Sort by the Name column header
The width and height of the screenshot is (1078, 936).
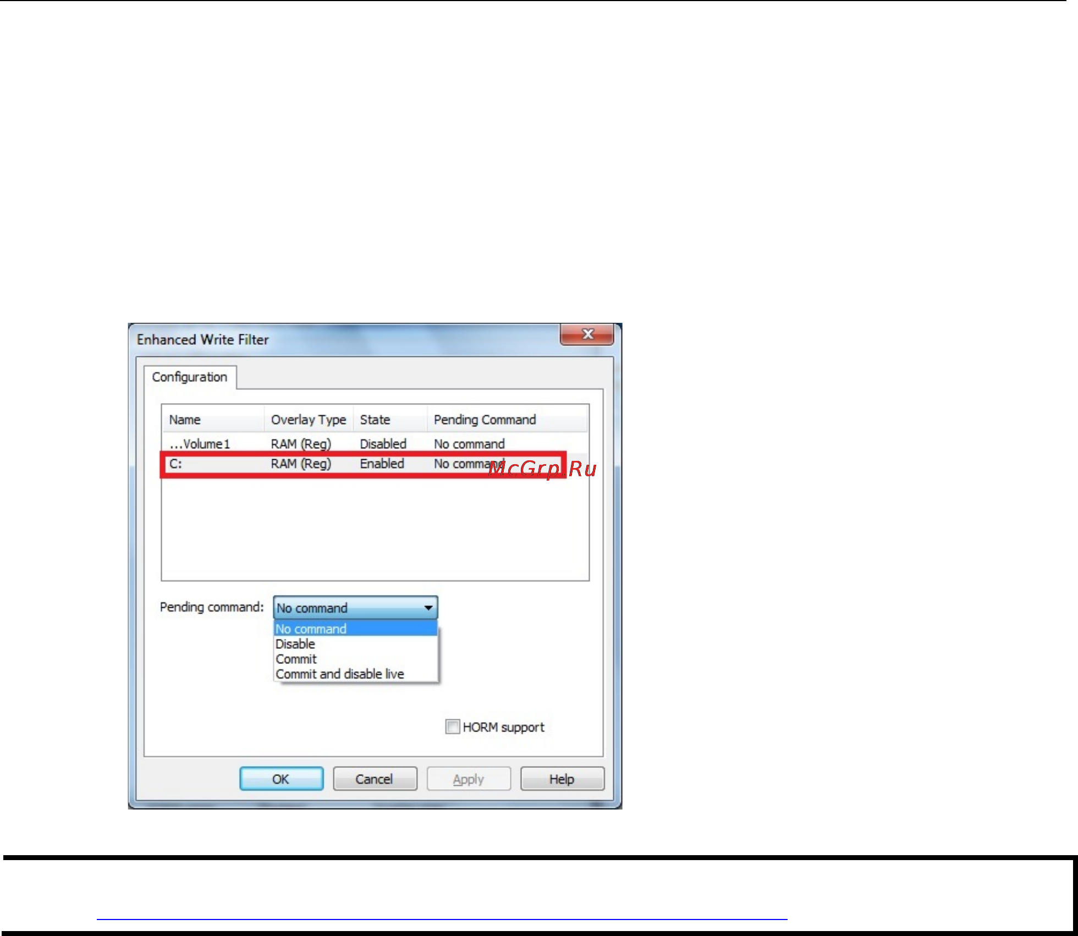coord(213,420)
